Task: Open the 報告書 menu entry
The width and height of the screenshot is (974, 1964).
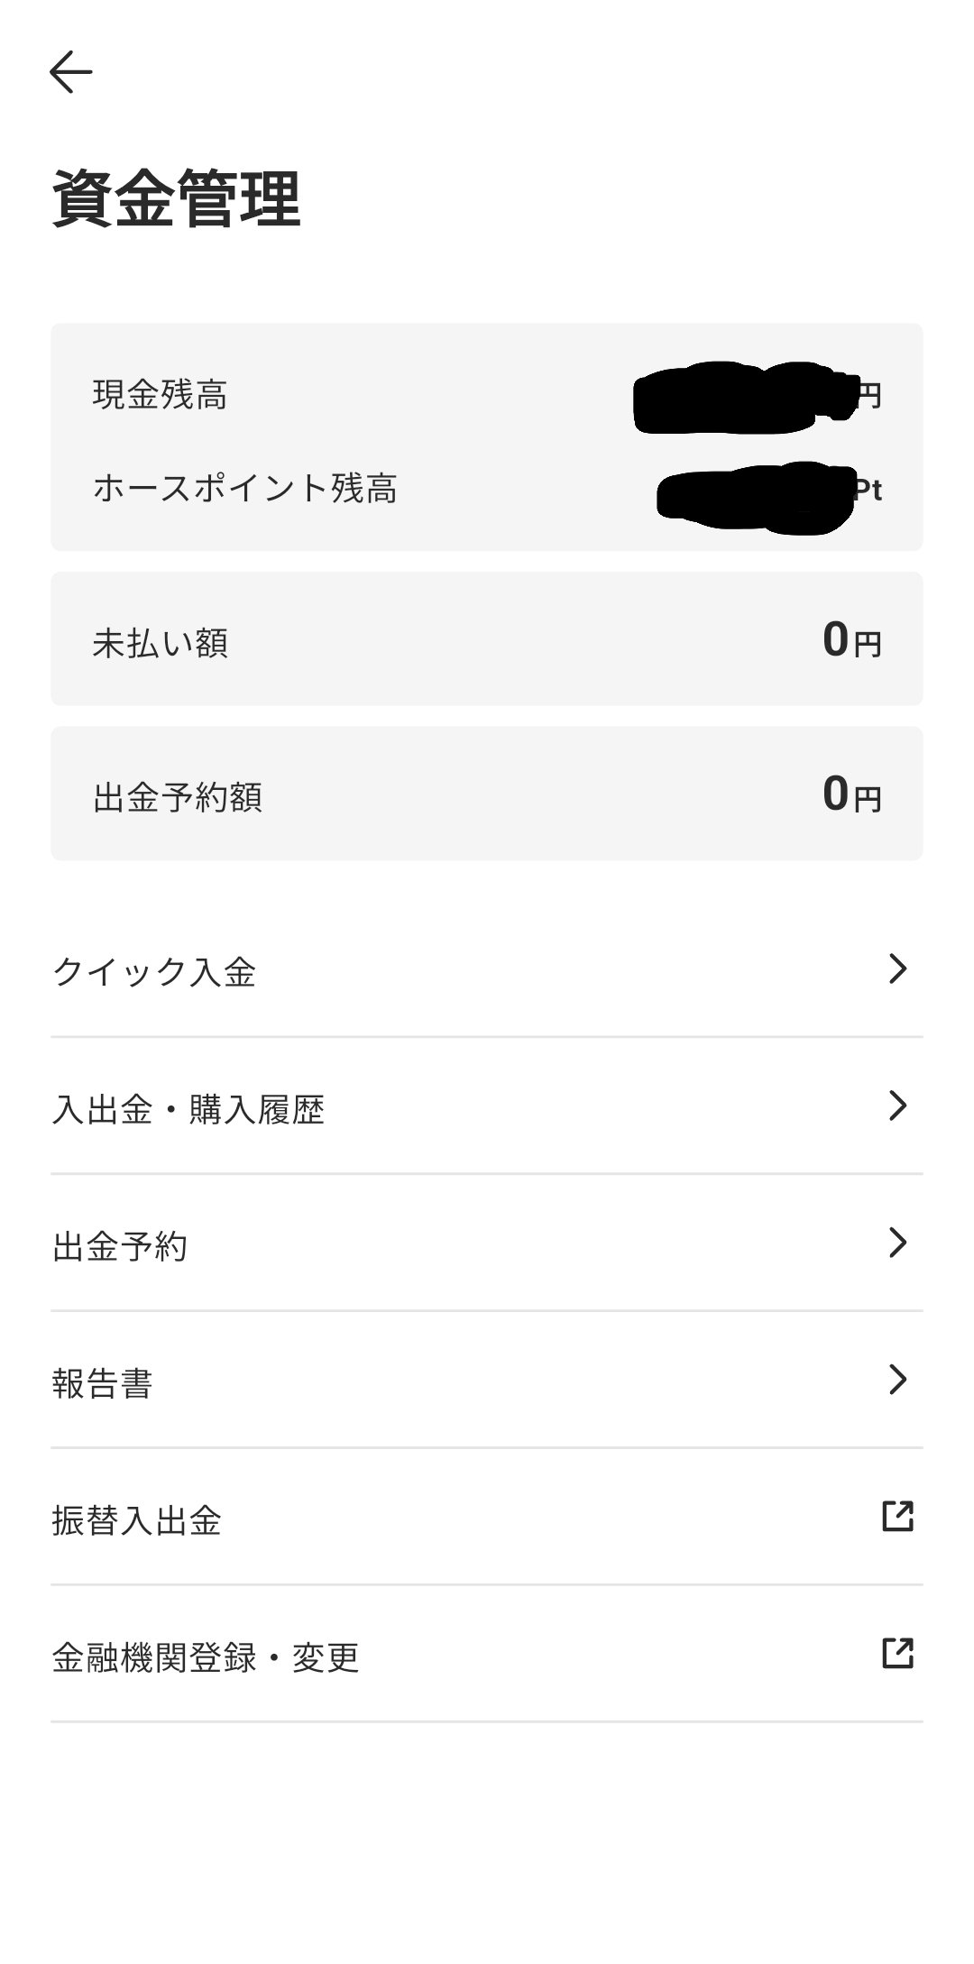Action: tap(103, 1383)
